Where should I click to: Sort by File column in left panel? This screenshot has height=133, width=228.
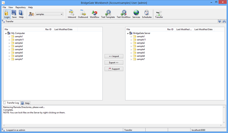[24, 29]
